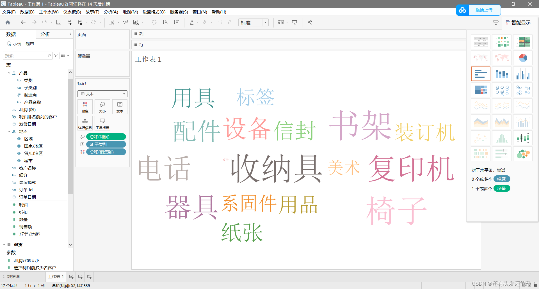
Task: Select the treemap chart thumbnail in 智能显示
Action: coord(481,90)
